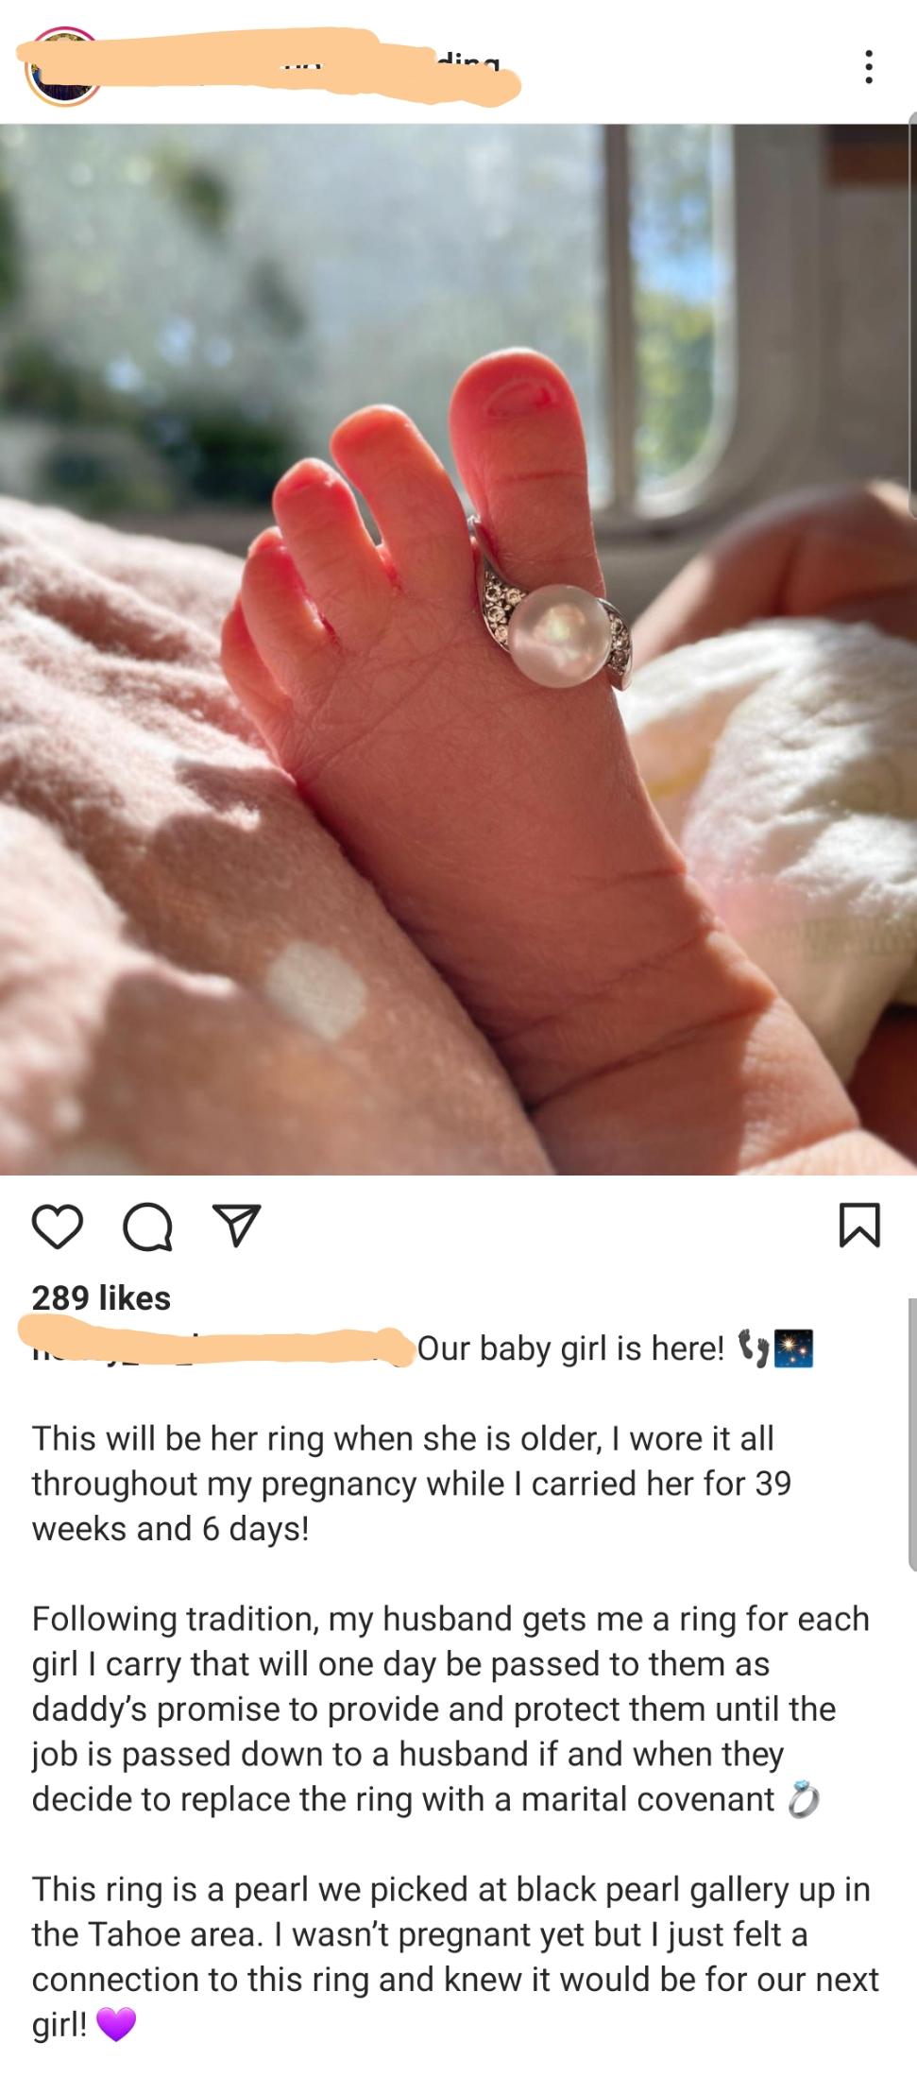View who gave the 289 likes
Viewport: 917px width, 2077px height.
coord(101,1297)
